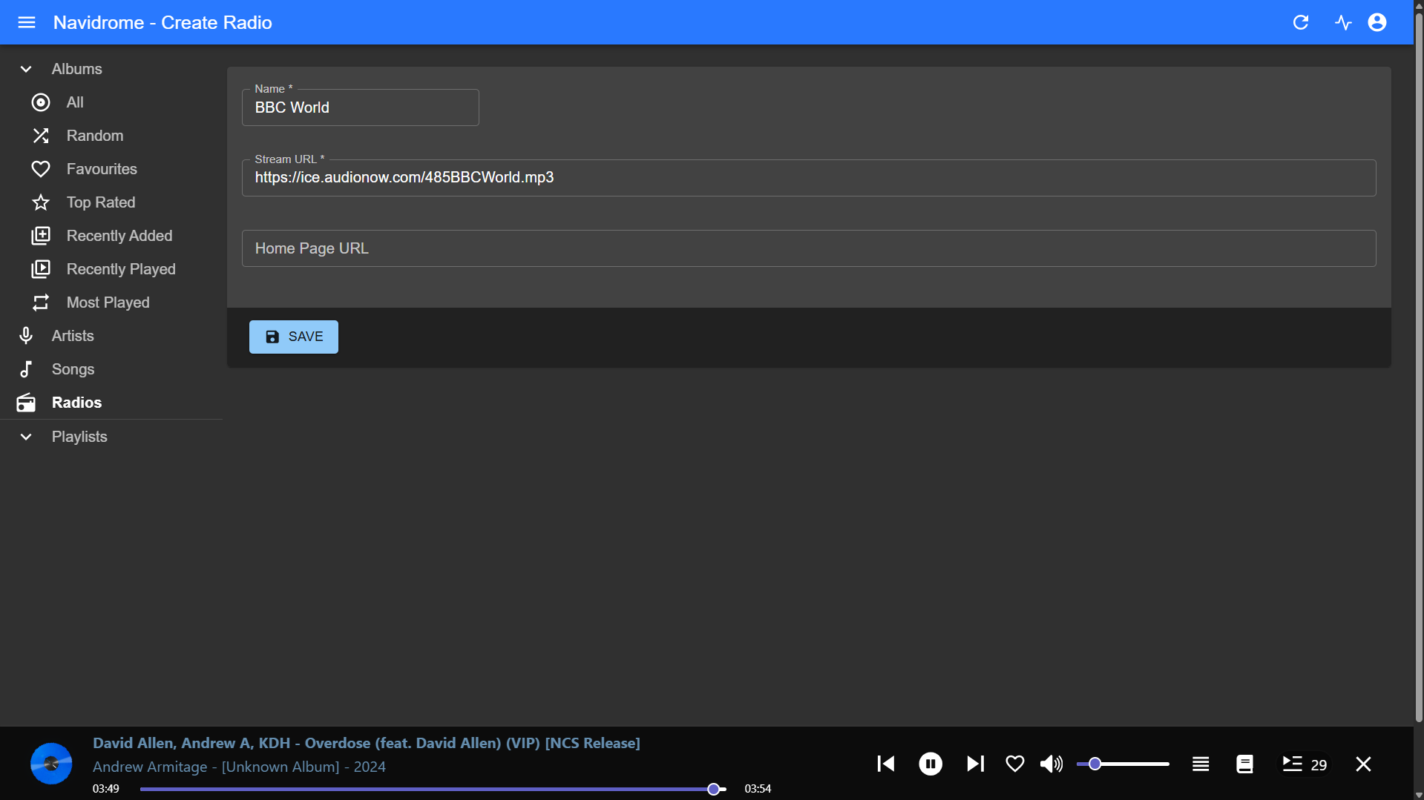1424x800 pixels.
Task: Focus the Home Page URL field
Action: [x=808, y=248]
